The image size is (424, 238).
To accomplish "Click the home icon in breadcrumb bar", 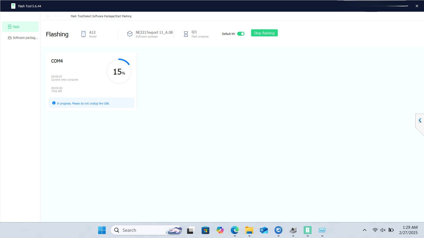I will tap(48, 16).
